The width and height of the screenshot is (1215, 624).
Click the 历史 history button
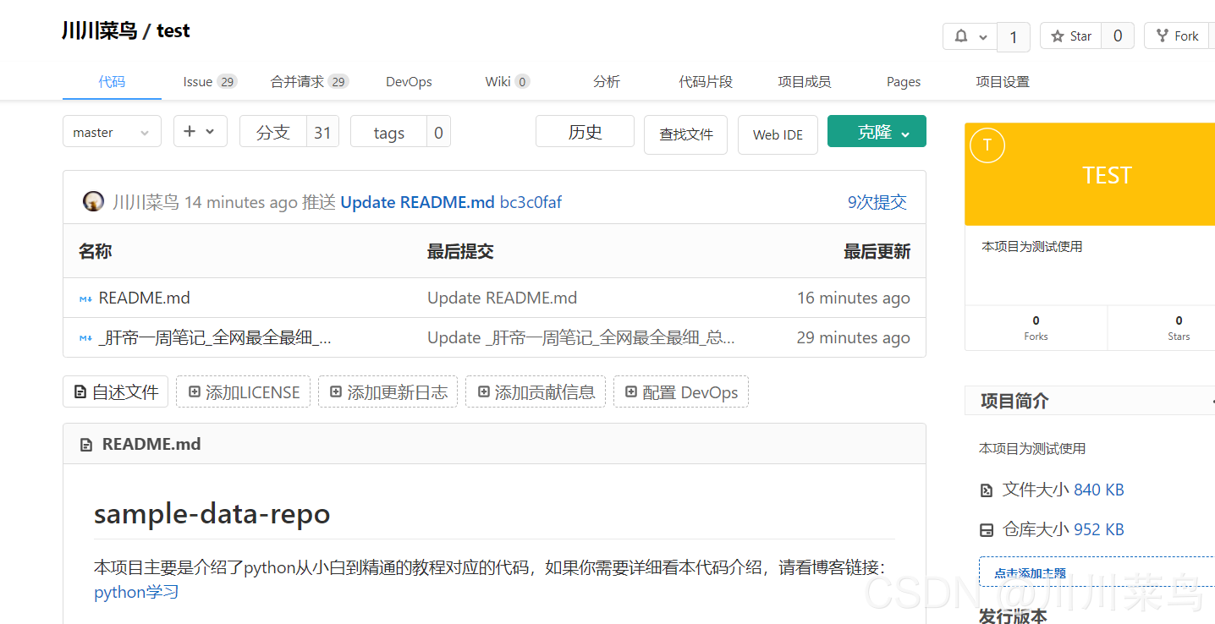tap(585, 132)
